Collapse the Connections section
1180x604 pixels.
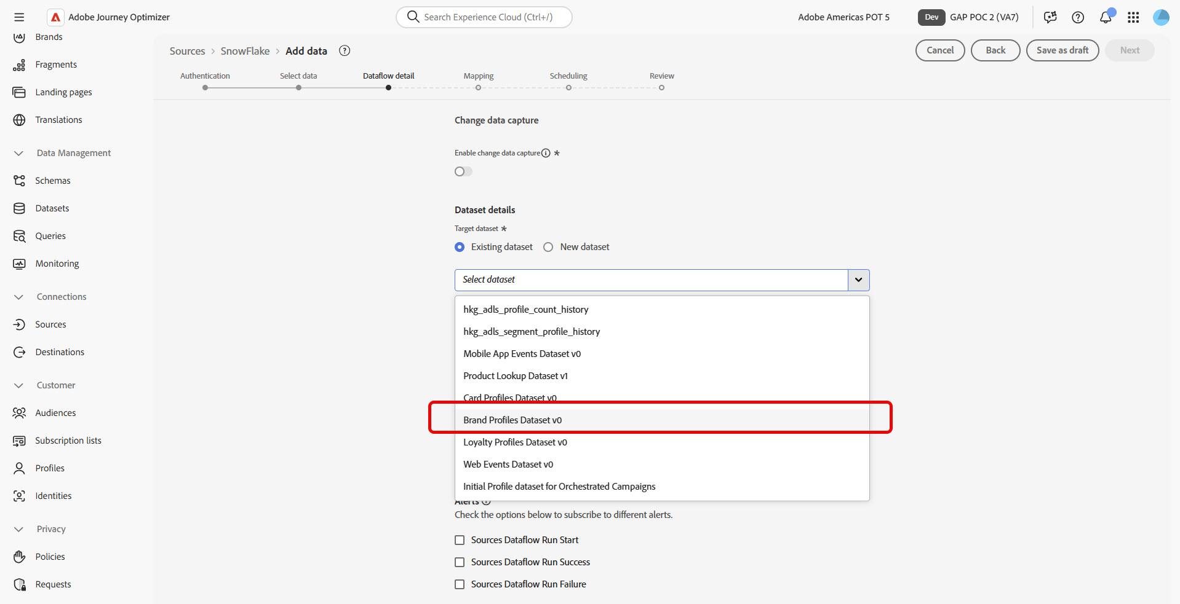[x=19, y=297]
